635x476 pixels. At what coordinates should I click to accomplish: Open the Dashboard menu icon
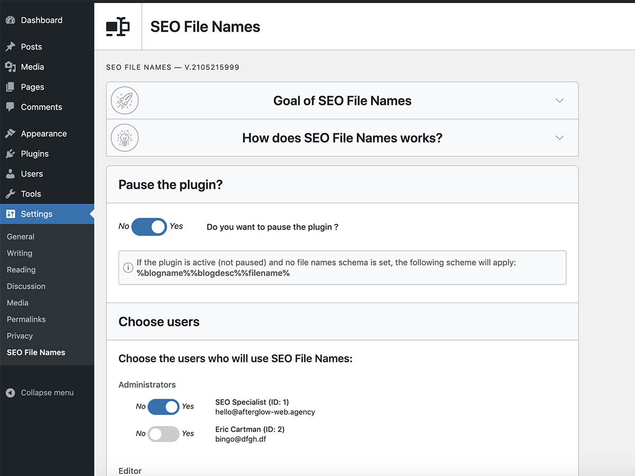pyautogui.click(x=10, y=20)
